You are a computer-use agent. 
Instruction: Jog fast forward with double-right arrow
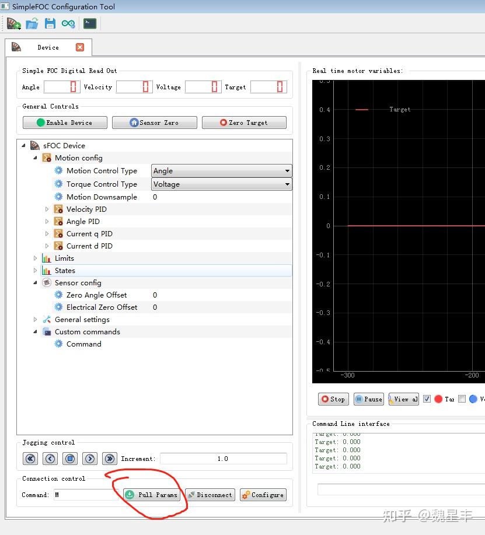109,459
